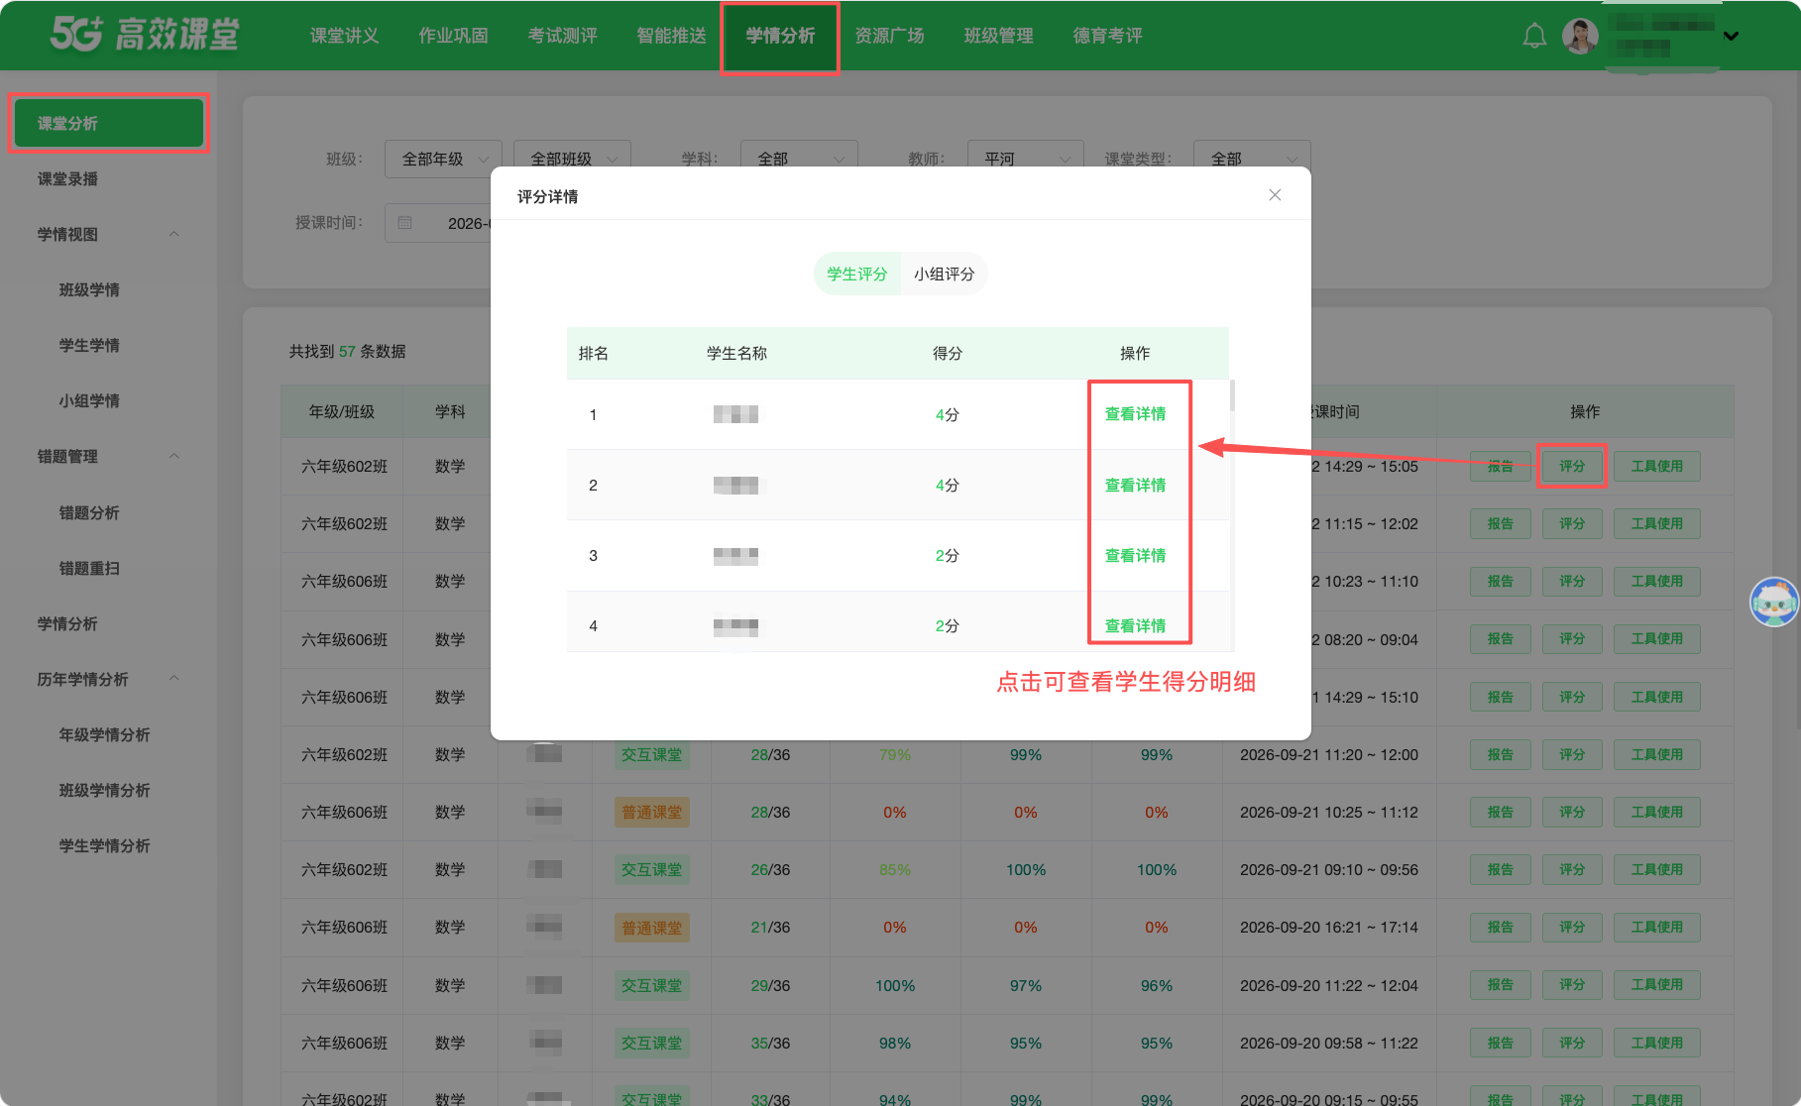Open the floating robot assistant icon
1801x1106 pixels.
1774,602
